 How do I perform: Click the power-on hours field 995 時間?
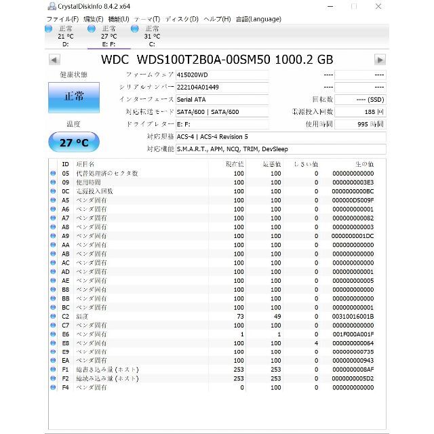point(360,124)
